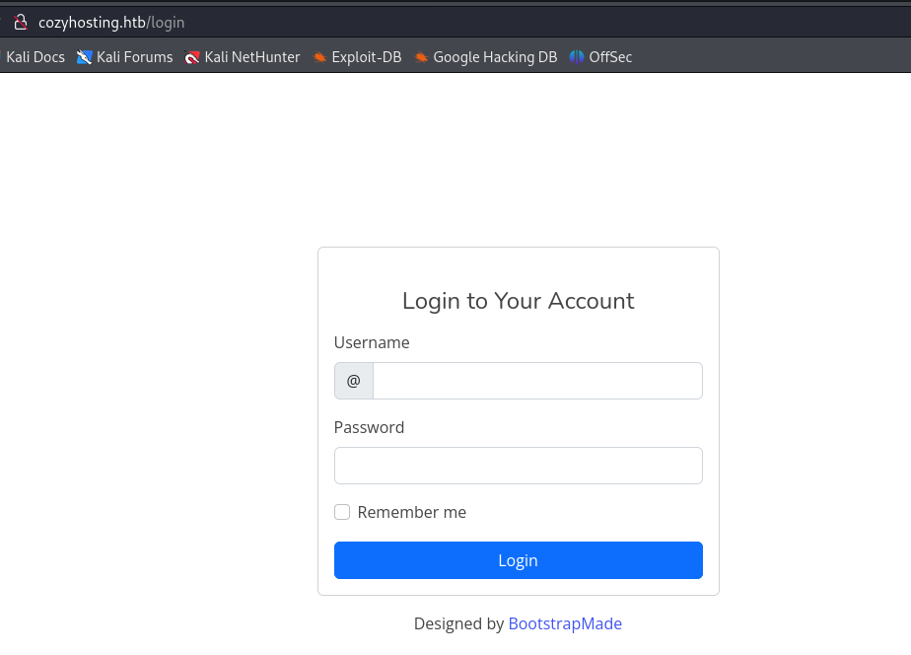This screenshot has width=911, height=655.
Task: Toggle the Remember me checkbox
Action: pos(342,512)
